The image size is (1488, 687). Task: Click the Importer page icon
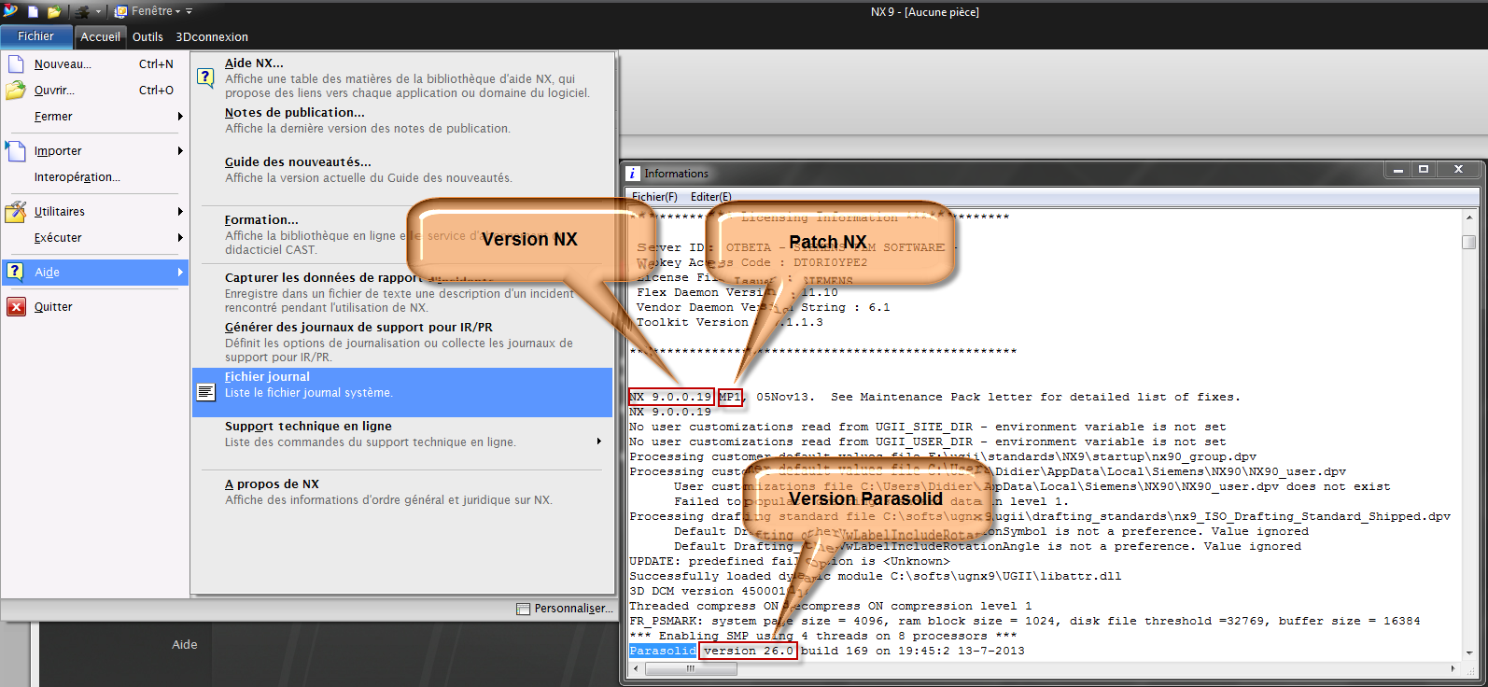(x=16, y=151)
